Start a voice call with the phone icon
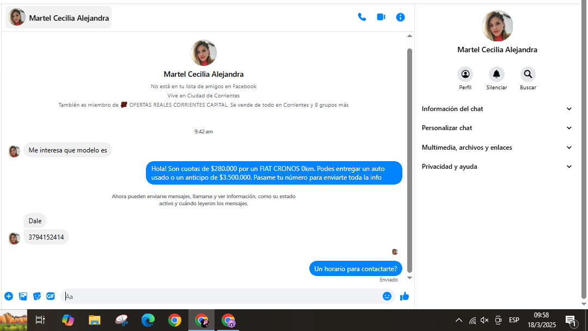Viewport: 588px width, 331px height. (x=362, y=17)
